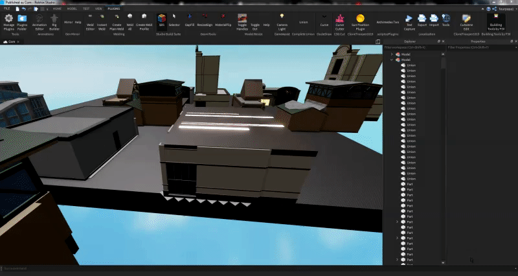Click Create Weld Profile

tap(144, 22)
